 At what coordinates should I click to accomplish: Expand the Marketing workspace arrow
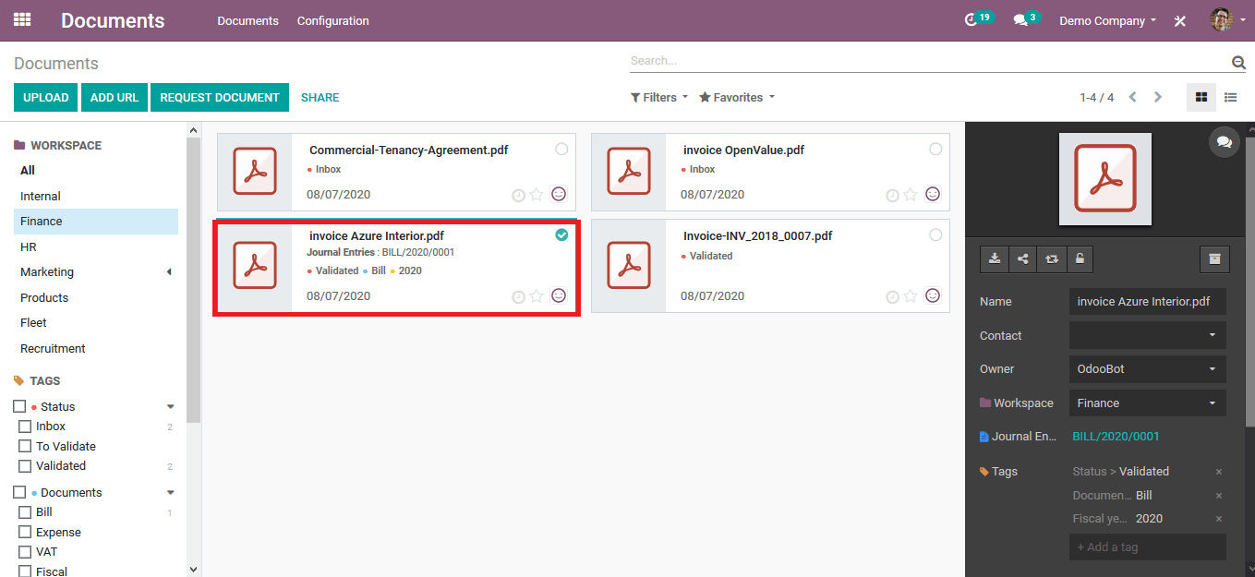point(169,272)
